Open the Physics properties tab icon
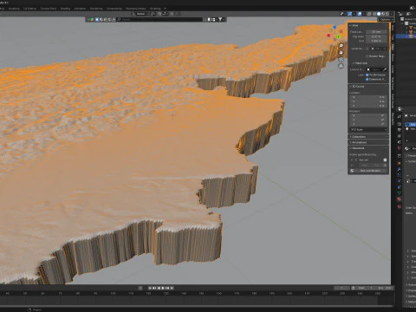416x312 pixels. click(x=400, y=181)
